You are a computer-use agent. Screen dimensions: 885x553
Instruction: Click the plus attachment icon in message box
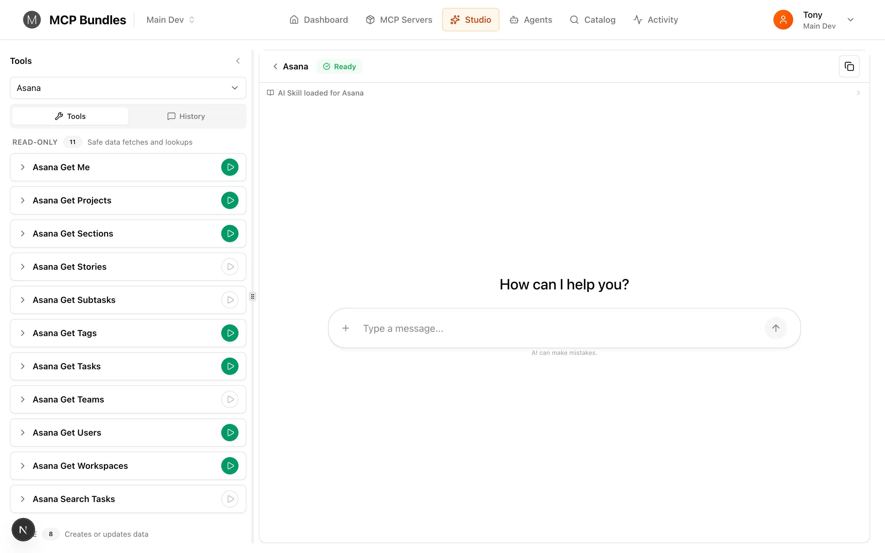pos(346,328)
